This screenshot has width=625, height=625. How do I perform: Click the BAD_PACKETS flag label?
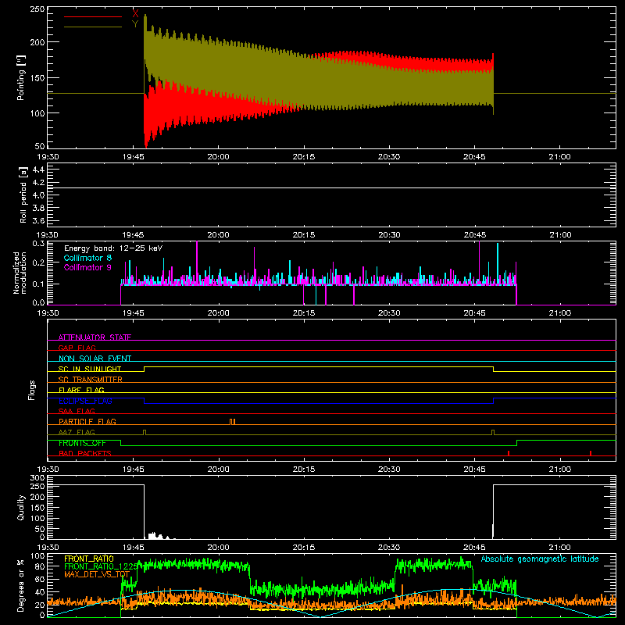[x=85, y=453]
